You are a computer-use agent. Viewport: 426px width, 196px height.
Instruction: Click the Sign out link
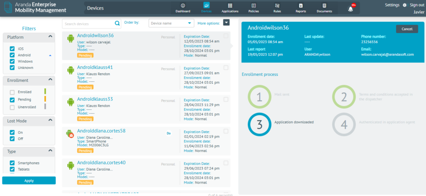[x=417, y=5]
